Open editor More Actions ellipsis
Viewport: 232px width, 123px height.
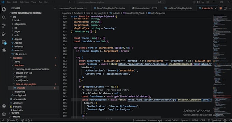pos(230,8)
